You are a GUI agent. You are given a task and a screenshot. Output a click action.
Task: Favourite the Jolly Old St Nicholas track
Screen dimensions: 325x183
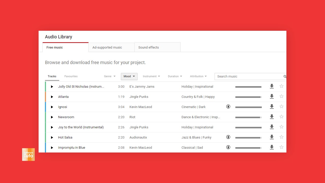click(x=281, y=86)
